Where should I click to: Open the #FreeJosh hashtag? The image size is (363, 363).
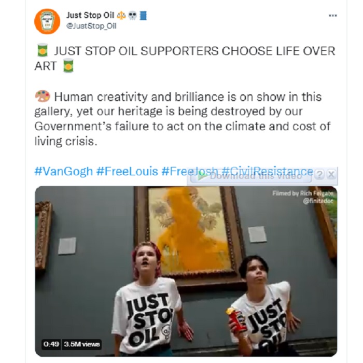190,171
